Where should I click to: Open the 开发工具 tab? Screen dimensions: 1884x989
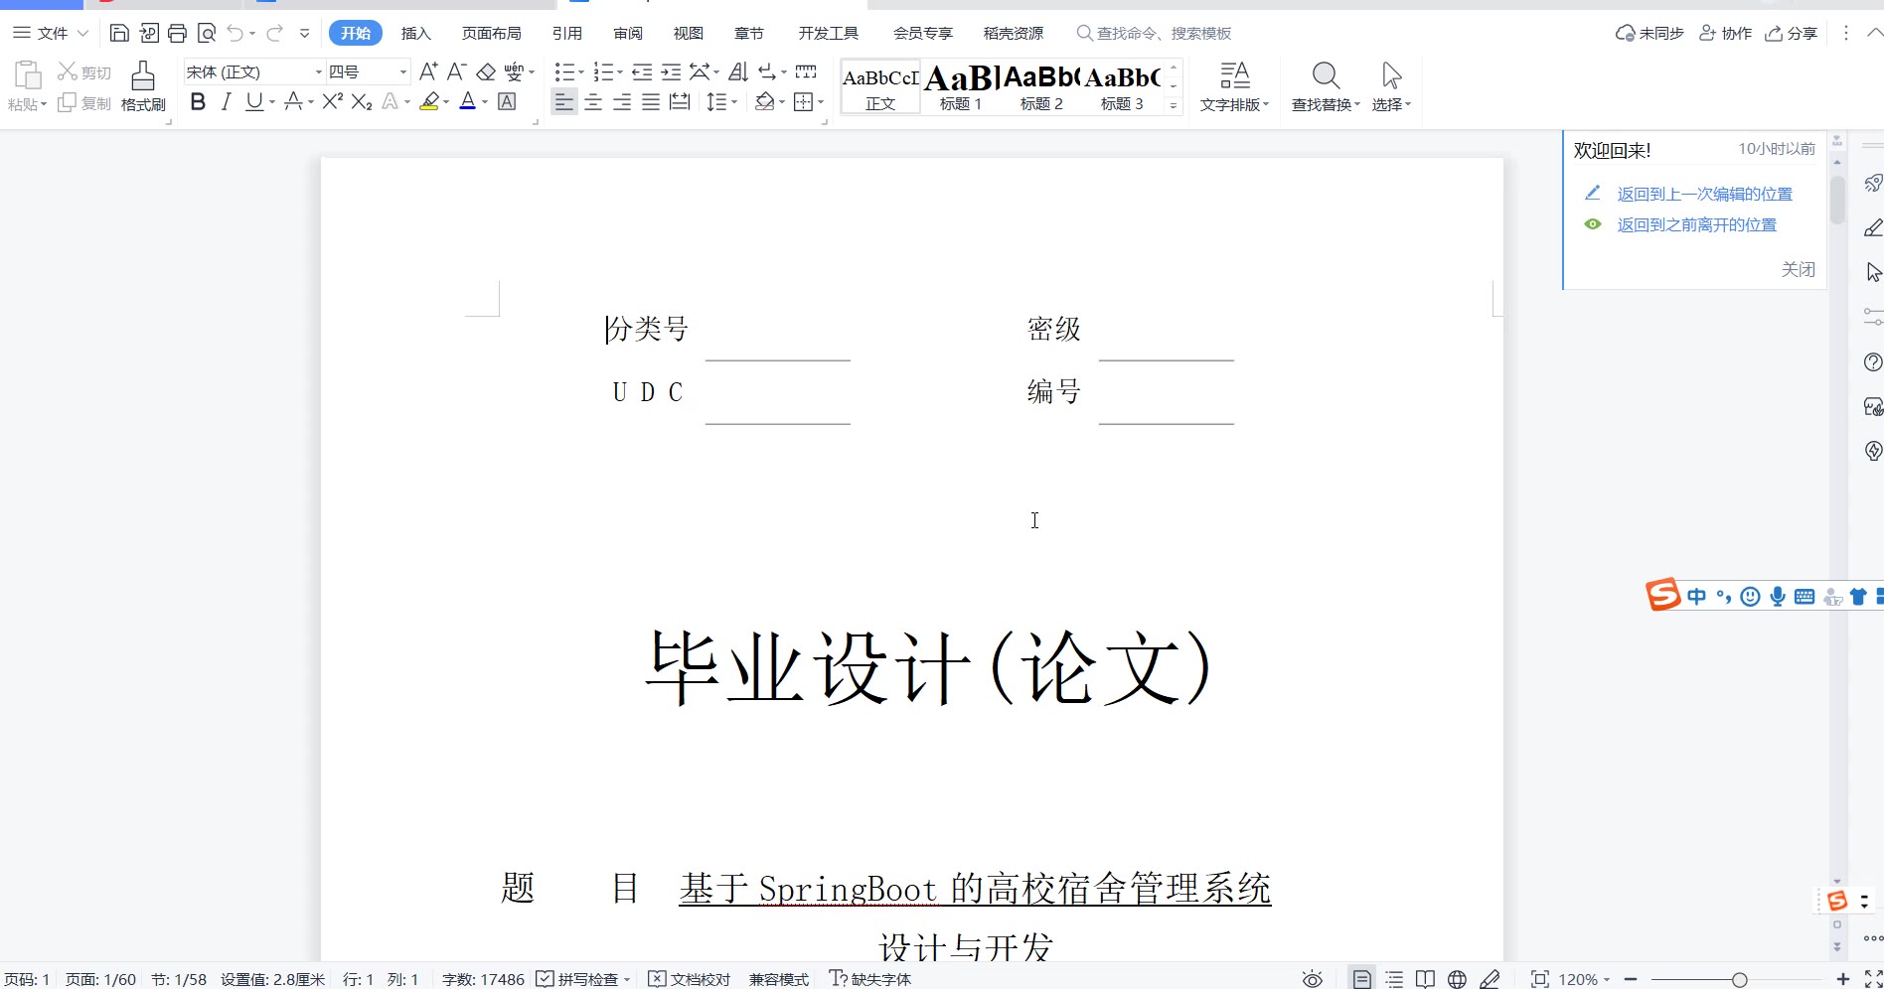click(829, 34)
